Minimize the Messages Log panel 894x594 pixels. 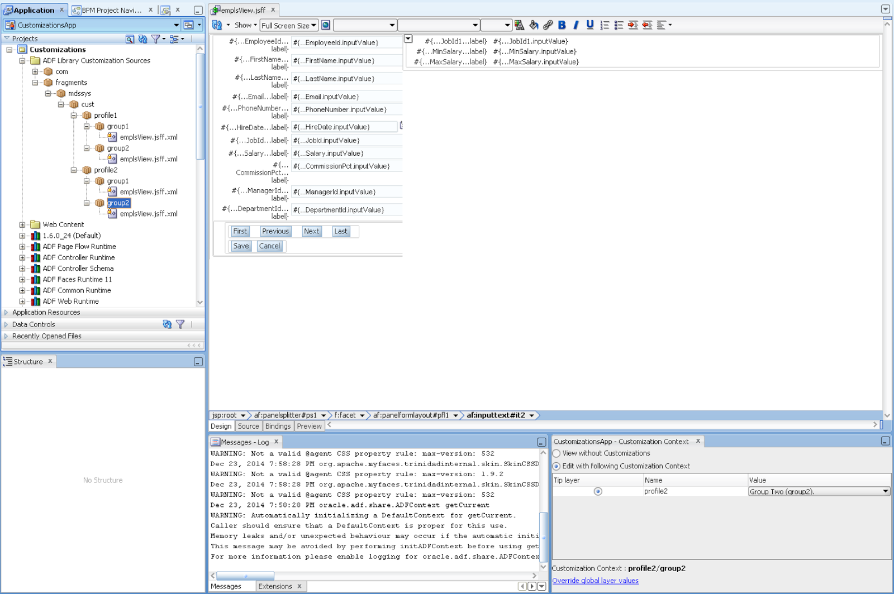pos(541,442)
